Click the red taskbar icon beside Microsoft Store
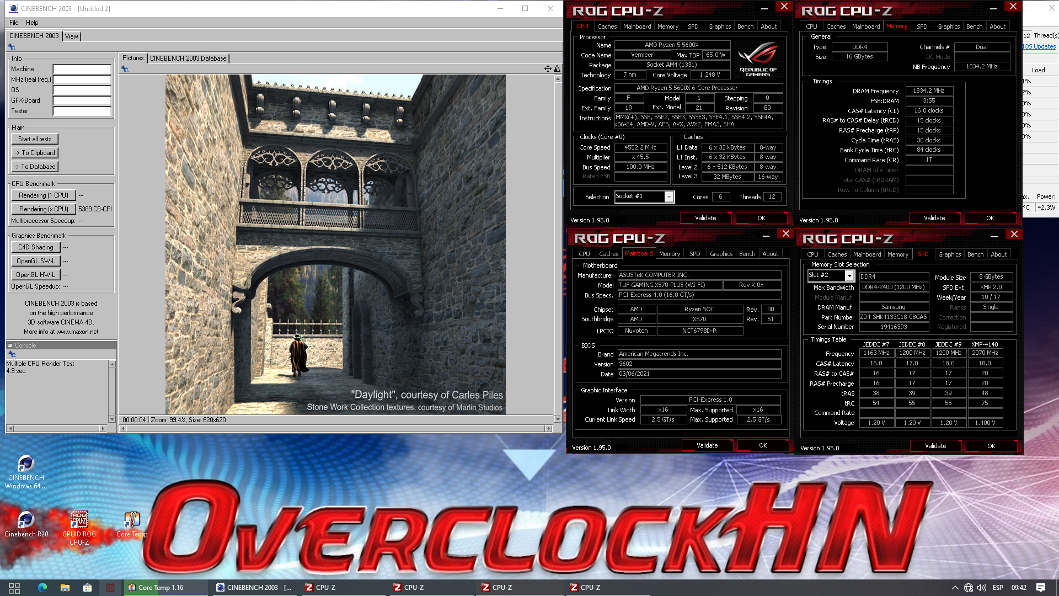Screen dimensions: 1059x596 coord(110,588)
